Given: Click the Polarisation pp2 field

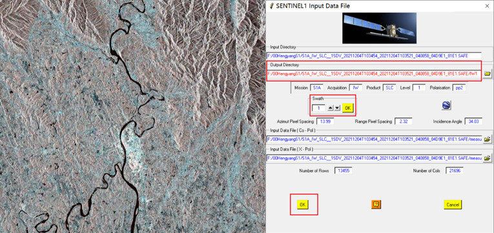Looking at the screenshot, I should pyautogui.click(x=458, y=88).
